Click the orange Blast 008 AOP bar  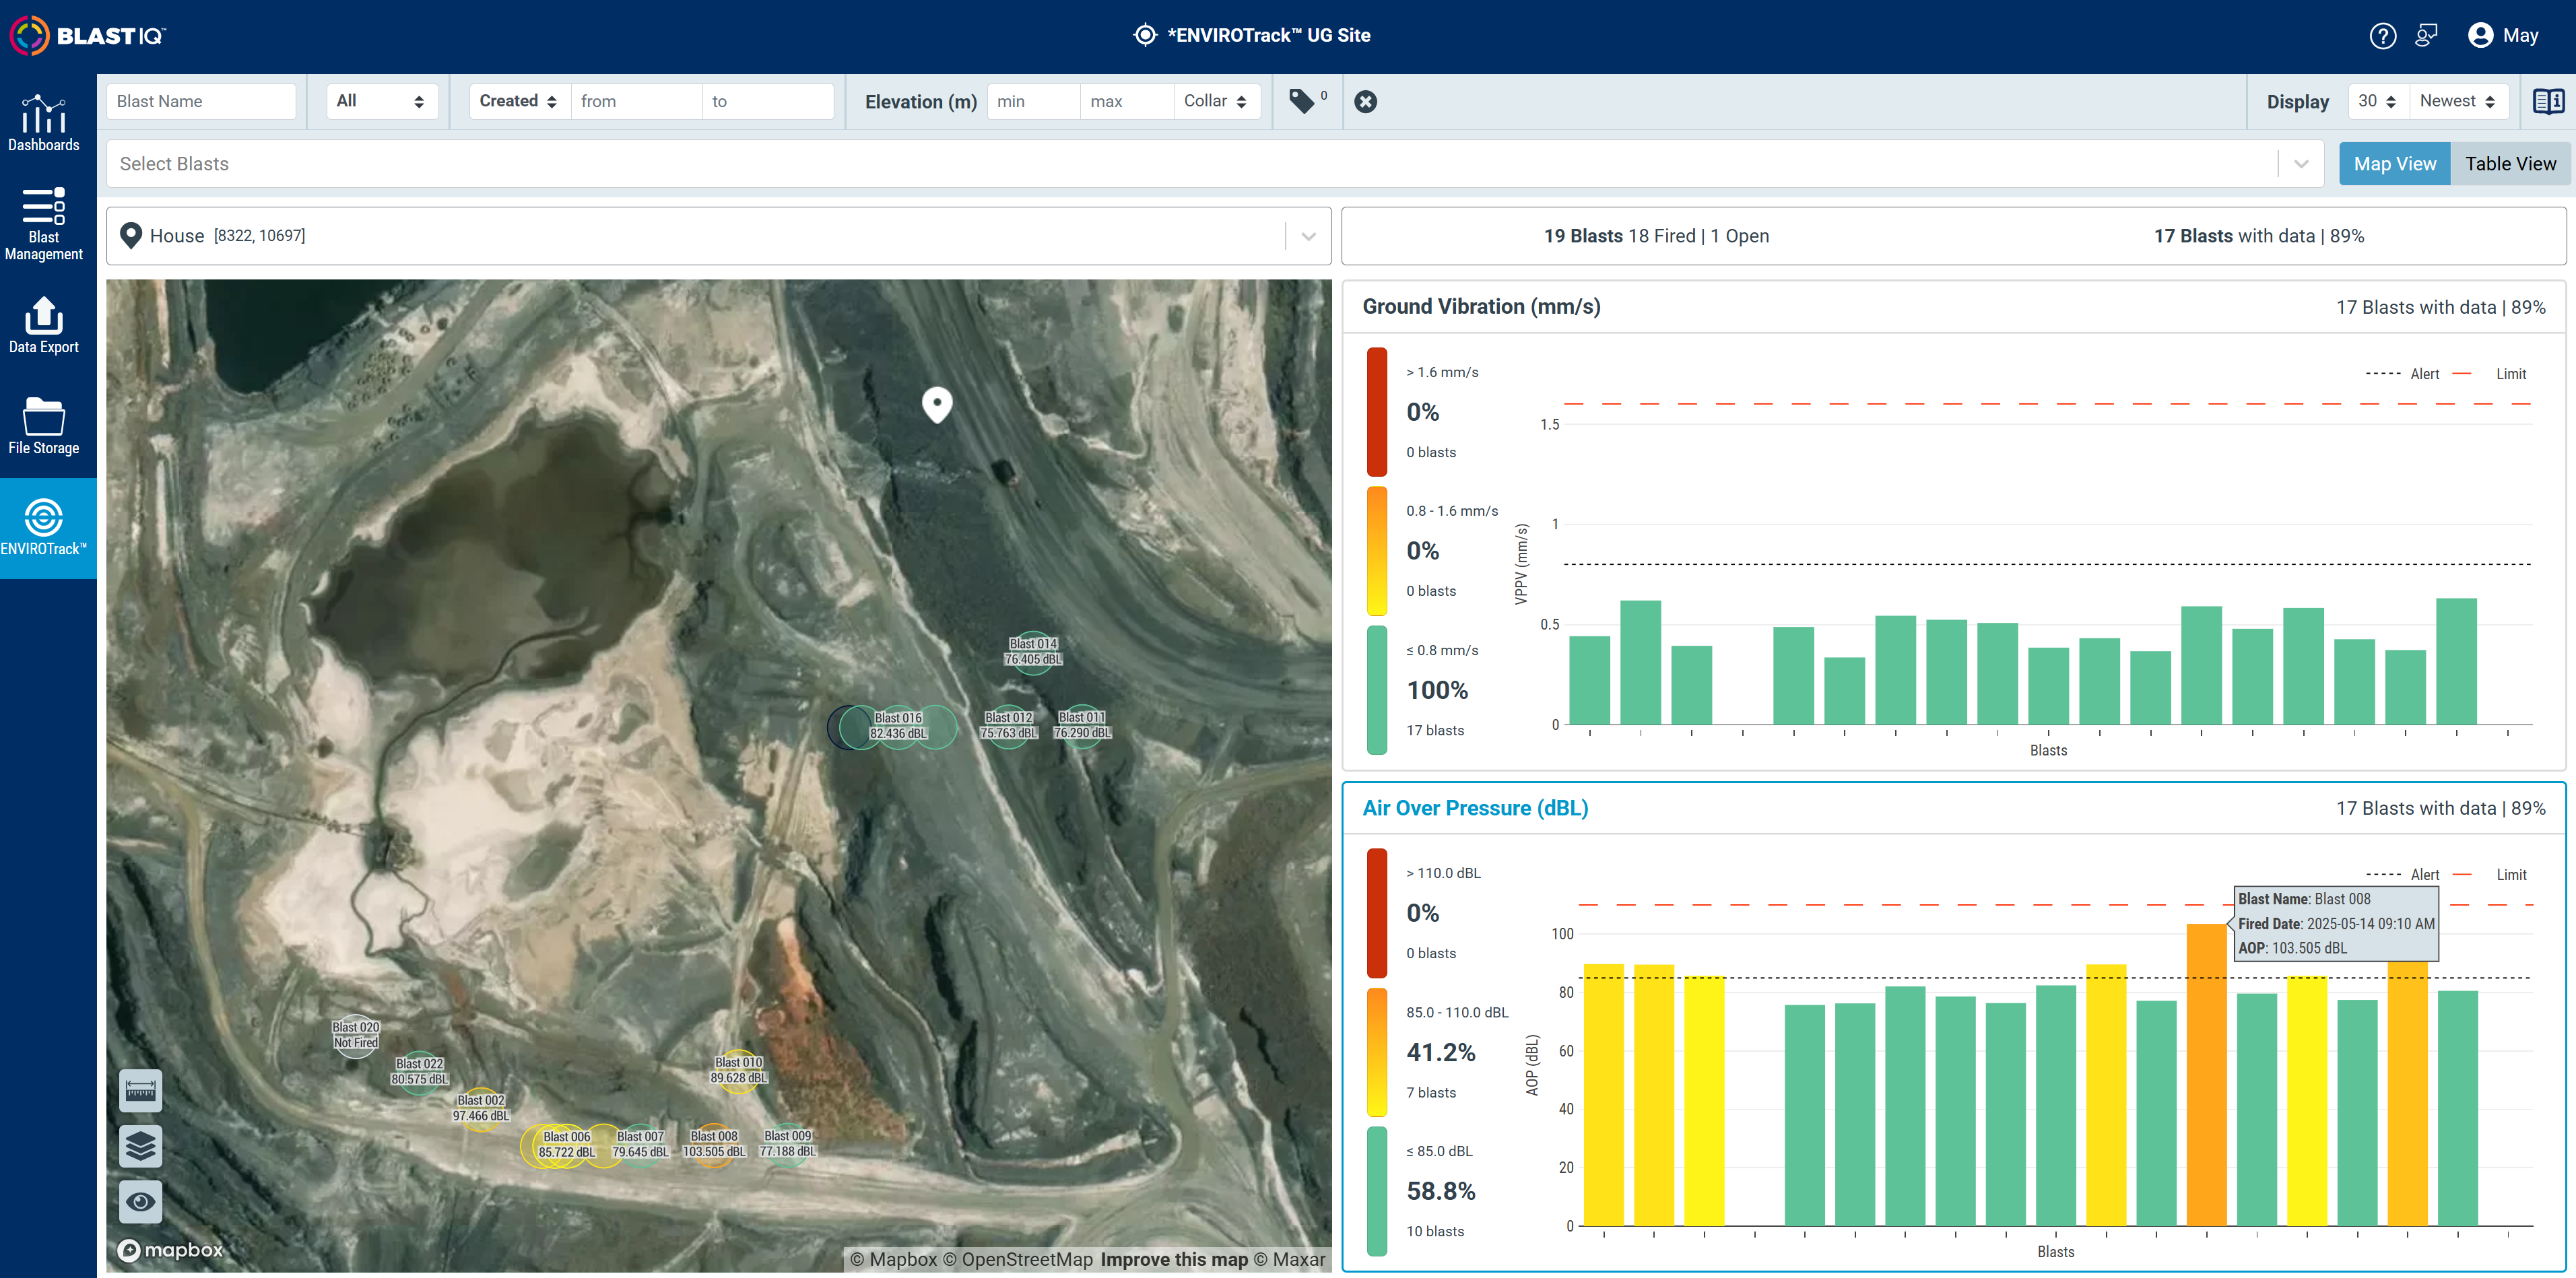coord(2206,1075)
